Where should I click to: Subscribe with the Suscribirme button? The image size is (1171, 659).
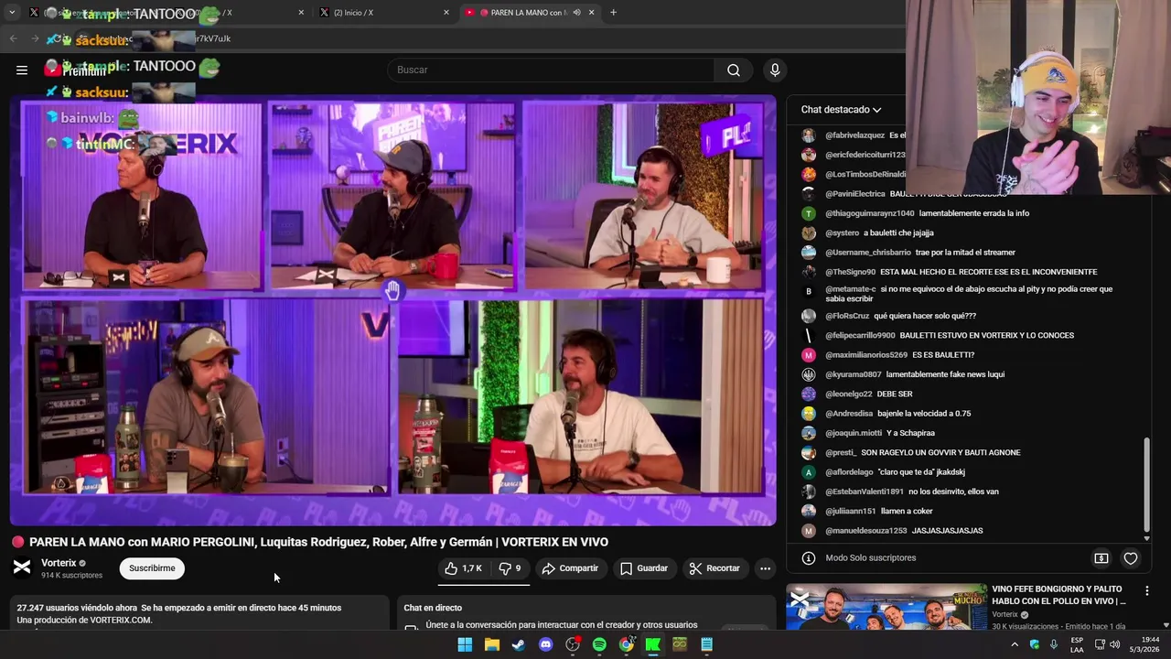tap(152, 568)
